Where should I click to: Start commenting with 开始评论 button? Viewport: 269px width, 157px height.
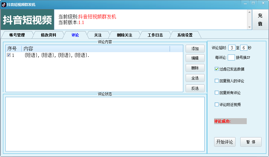(225, 142)
